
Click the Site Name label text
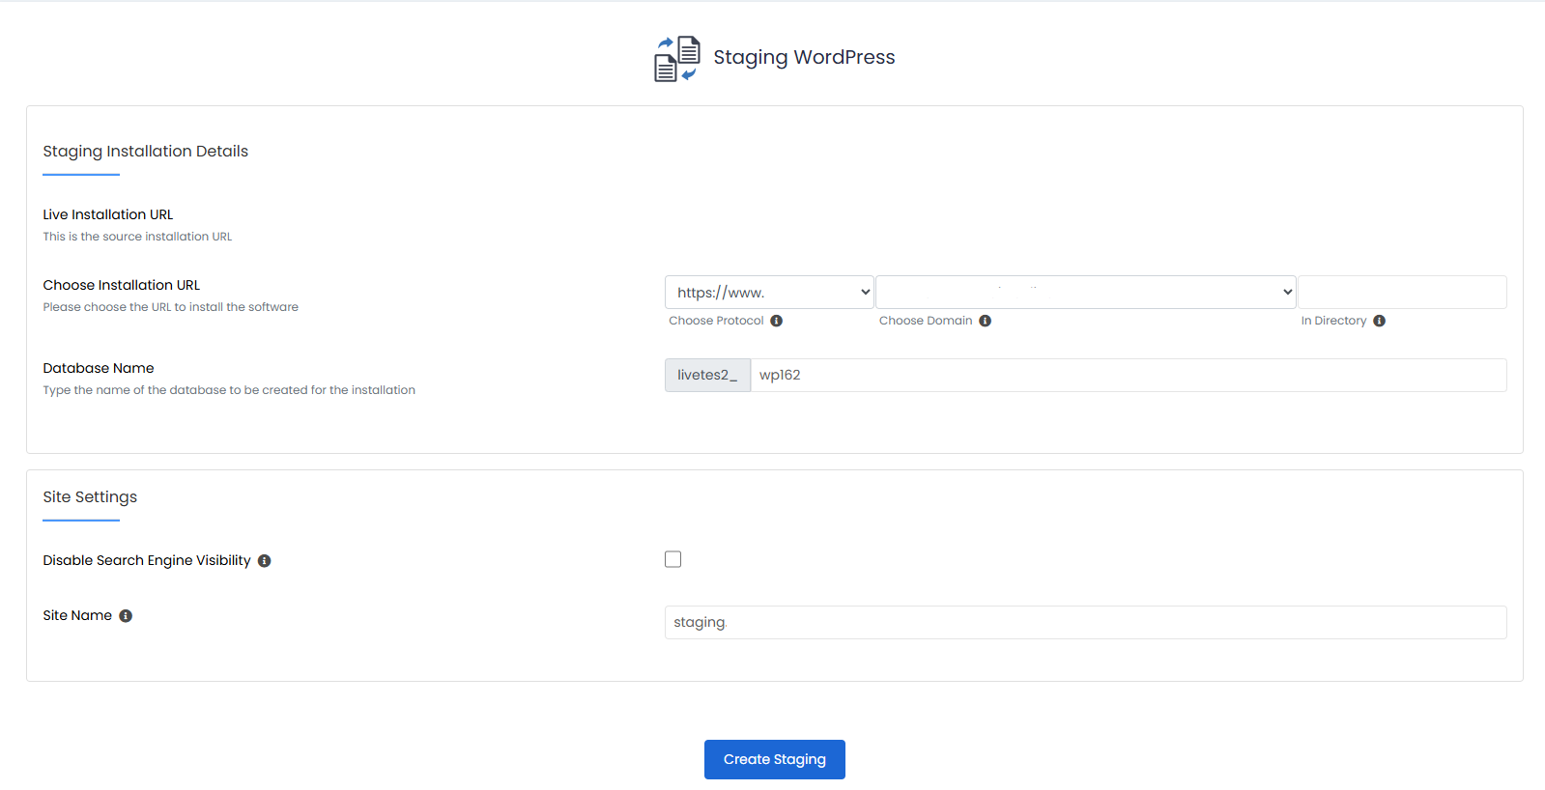point(77,615)
